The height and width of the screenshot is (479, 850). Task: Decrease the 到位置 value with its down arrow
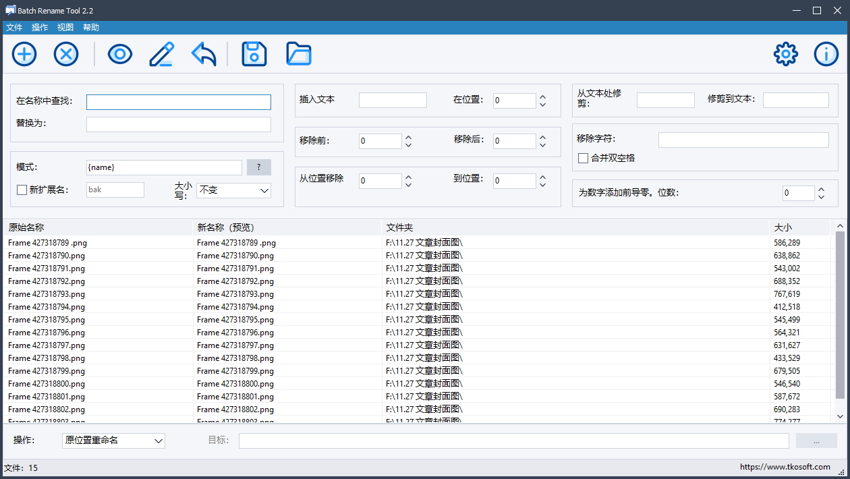coord(542,185)
